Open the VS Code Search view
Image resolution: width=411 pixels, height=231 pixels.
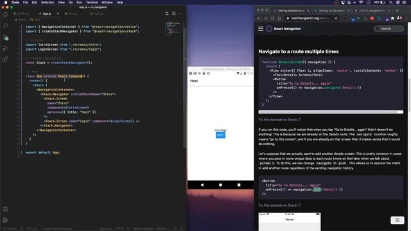[5, 26]
